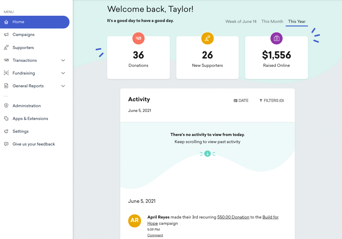This screenshot has height=239, width=342.
Task: Click the teal down-arrow scroll icon
Action: tap(208, 154)
